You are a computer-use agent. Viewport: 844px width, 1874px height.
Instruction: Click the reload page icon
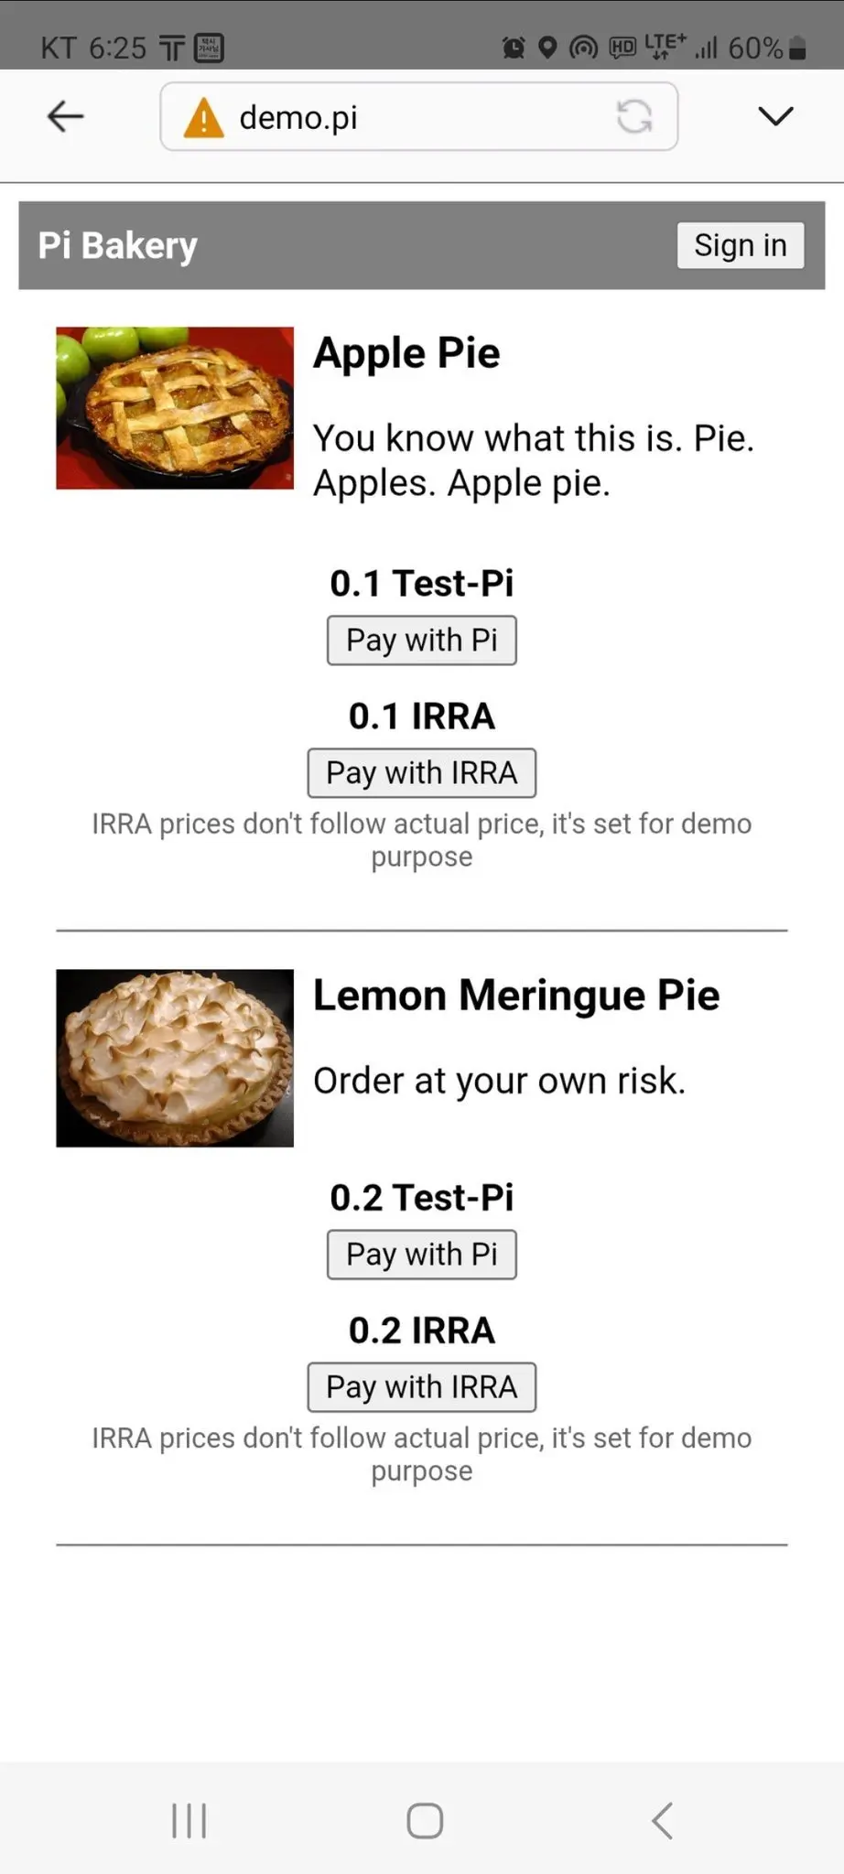(x=634, y=116)
